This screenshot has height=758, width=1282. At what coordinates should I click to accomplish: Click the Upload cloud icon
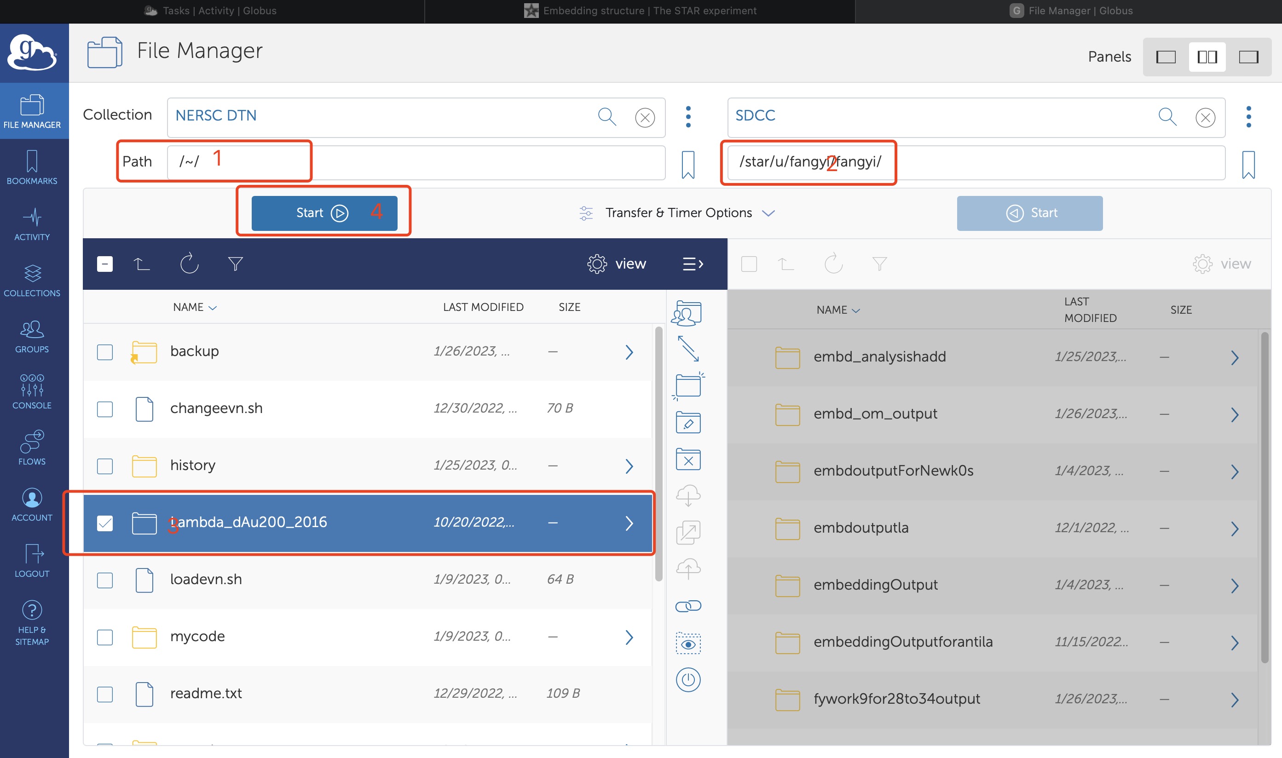pos(688,568)
